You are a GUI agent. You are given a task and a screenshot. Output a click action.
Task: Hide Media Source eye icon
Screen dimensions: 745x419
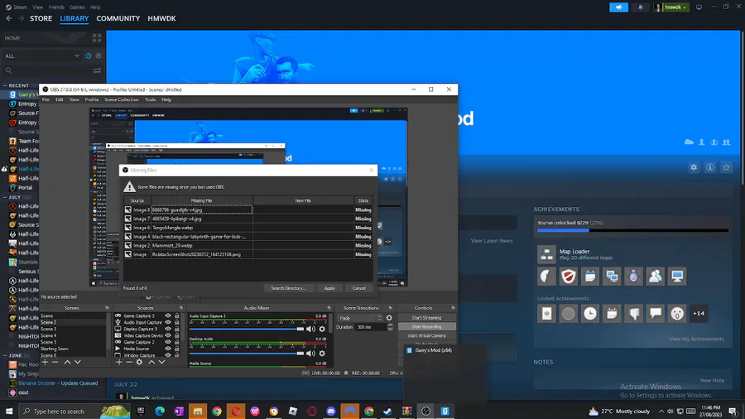168,349
